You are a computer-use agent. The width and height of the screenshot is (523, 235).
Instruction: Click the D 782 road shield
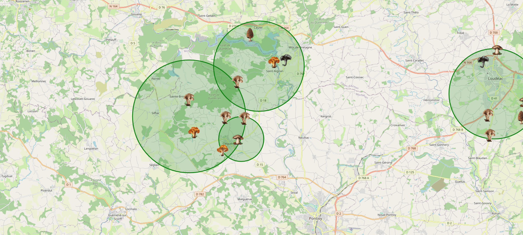click(x=200, y=194)
